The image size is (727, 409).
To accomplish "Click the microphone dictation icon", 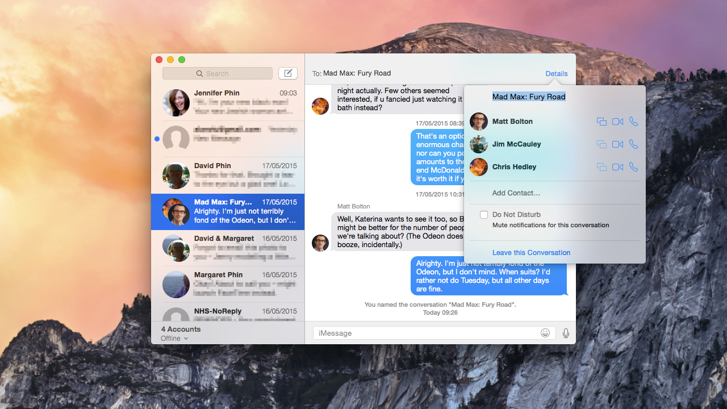I will coord(566,333).
